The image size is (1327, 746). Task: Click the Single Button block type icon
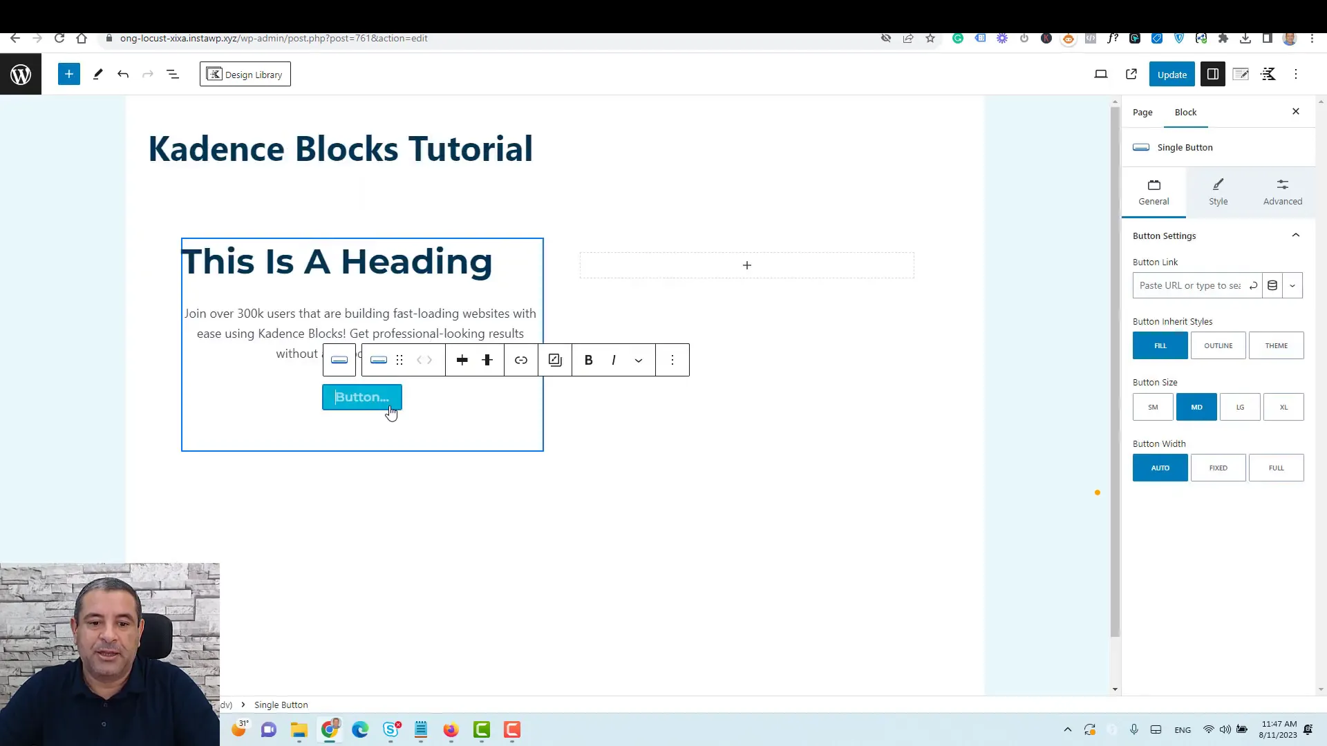[x=379, y=360]
